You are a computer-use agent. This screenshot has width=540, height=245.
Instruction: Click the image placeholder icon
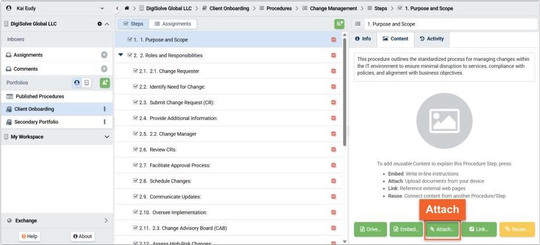[x=444, y=120]
